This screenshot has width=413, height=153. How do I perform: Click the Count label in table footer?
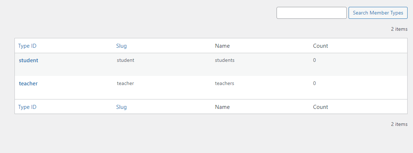(320, 107)
